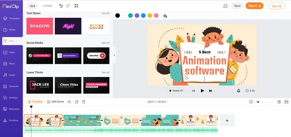Skip to the next scene

point(210,91)
